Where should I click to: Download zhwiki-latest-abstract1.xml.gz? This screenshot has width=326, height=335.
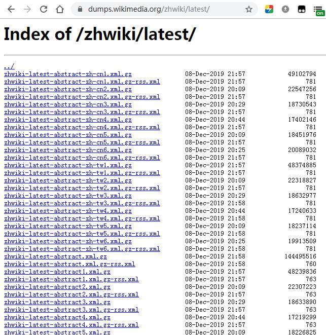pyautogui.click(x=57, y=272)
